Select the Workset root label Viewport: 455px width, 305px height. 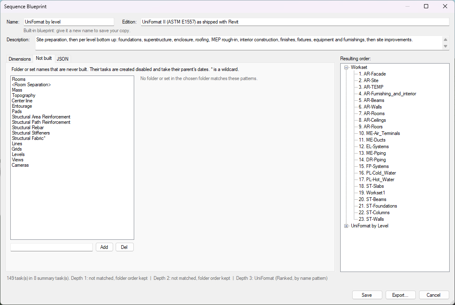(x=359, y=67)
